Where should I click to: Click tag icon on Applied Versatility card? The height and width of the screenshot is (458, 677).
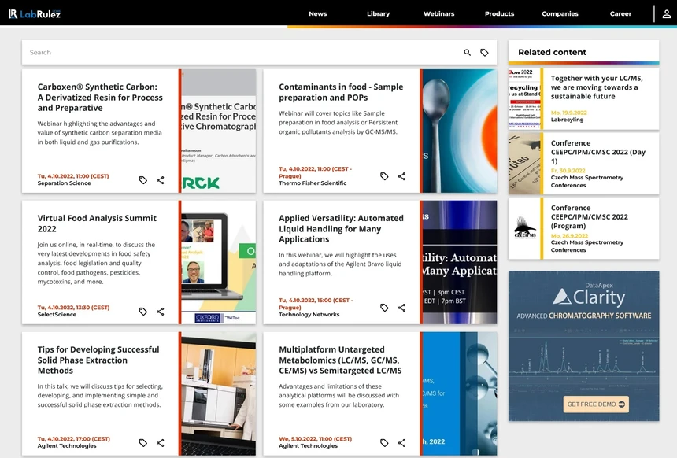[x=384, y=308]
